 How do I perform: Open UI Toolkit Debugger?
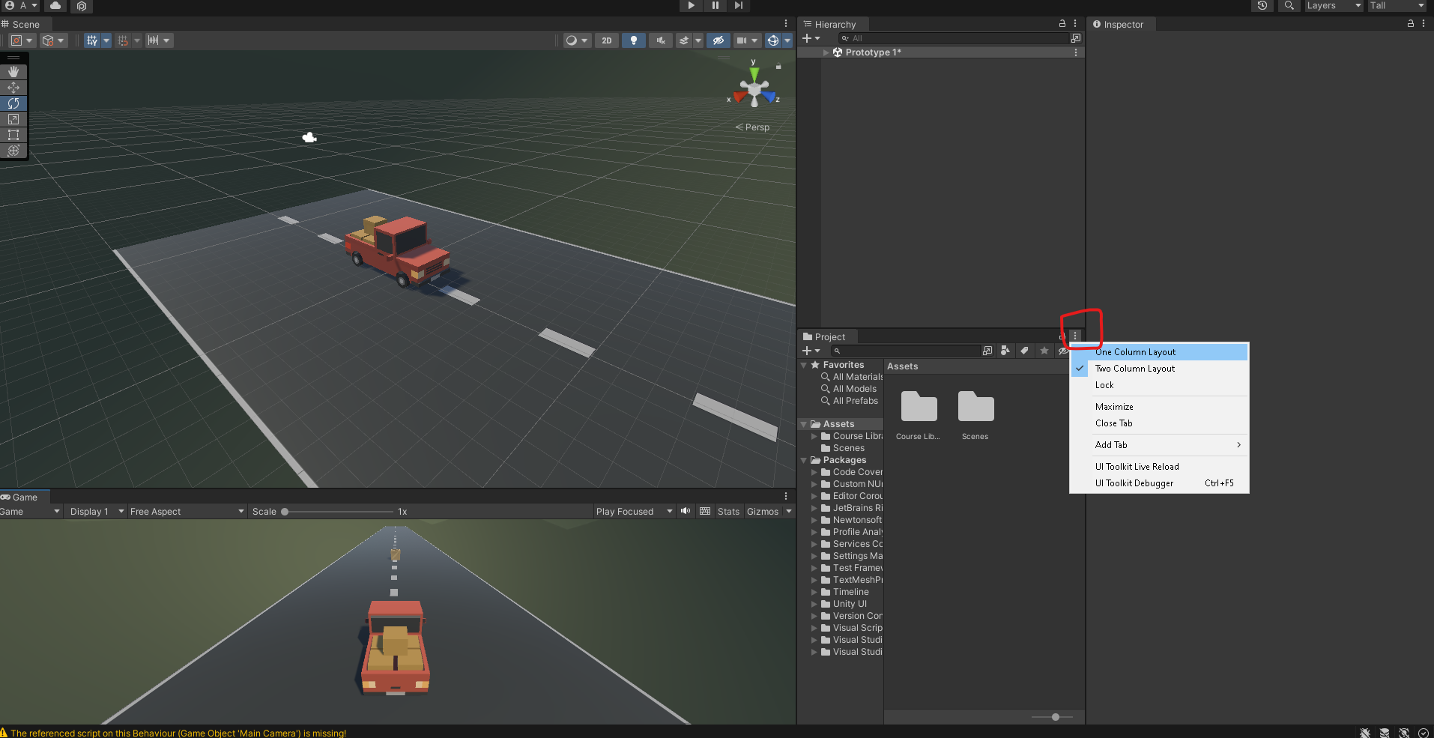1159,483
